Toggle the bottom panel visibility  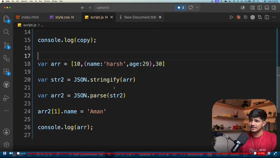pyautogui.click(x=267, y=8)
